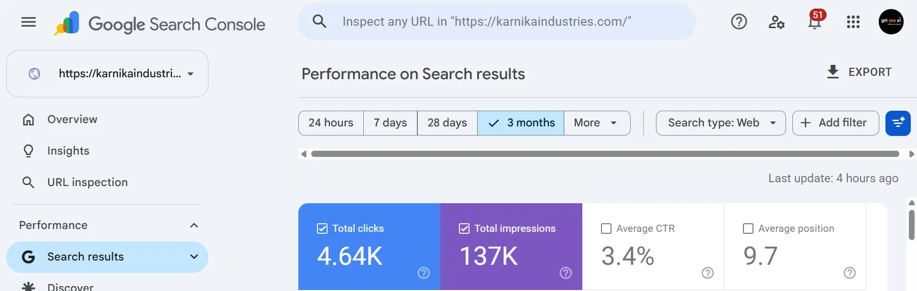This screenshot has width=917, height=291.
Task: Uncheck the Total impressions checkbox
Action: 464,229
